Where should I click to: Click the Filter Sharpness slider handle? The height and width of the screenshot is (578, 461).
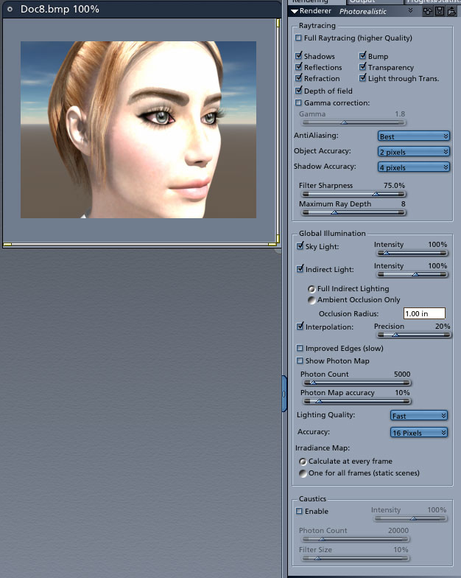376,194
